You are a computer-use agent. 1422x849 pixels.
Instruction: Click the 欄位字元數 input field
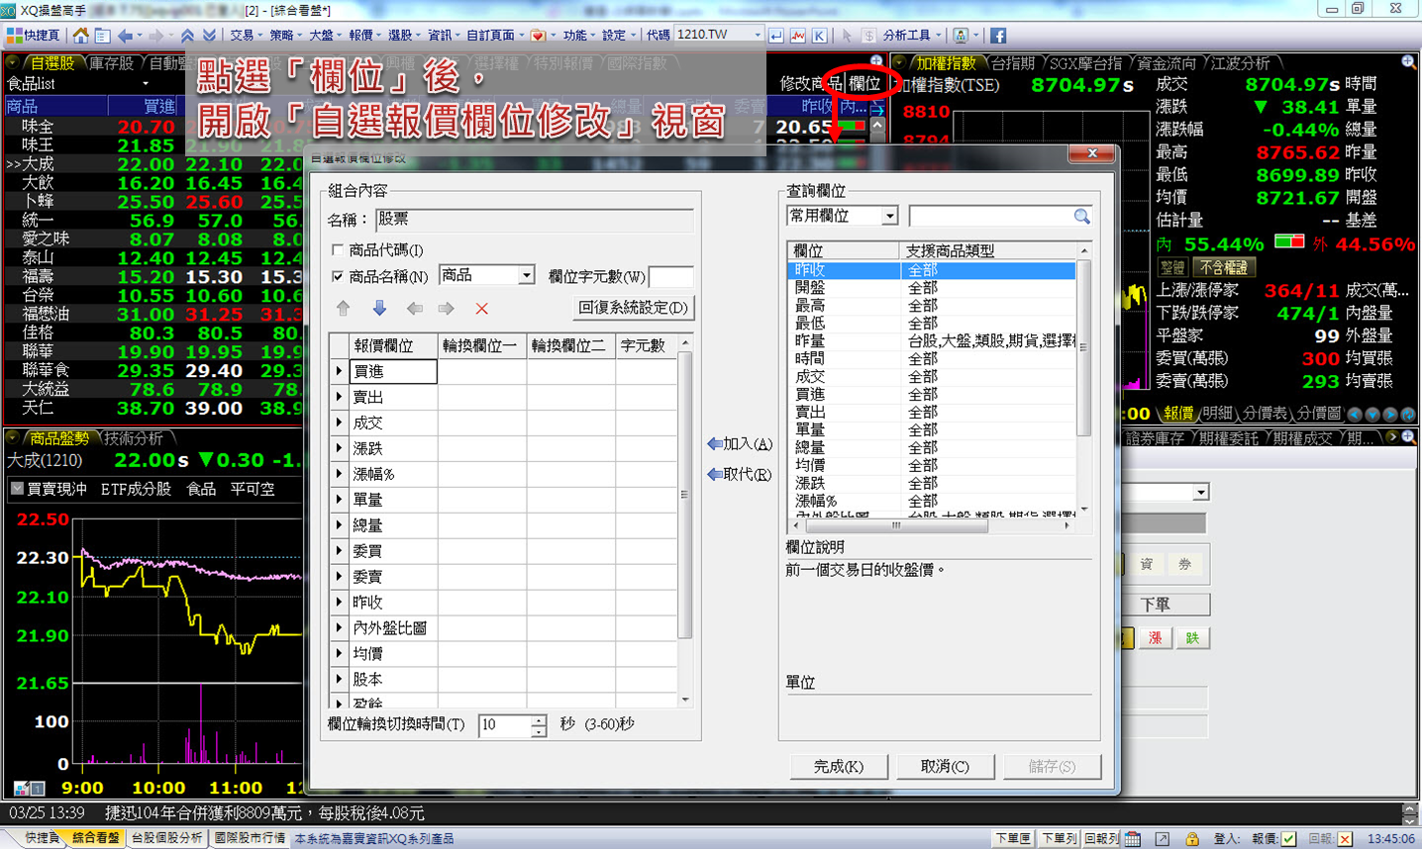point(670,277)
